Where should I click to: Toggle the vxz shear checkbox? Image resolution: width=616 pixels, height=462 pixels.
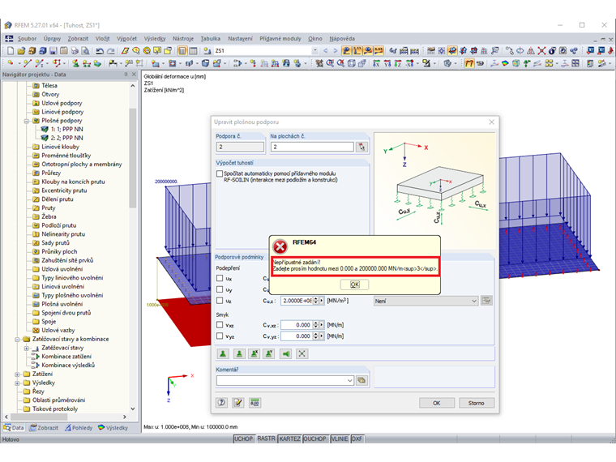[220, 325]
